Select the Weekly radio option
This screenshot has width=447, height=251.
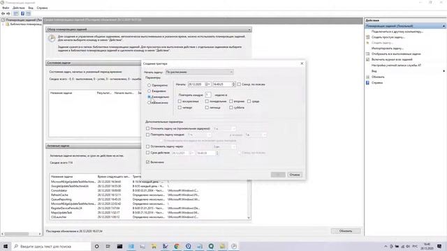(x=149, y=97)
